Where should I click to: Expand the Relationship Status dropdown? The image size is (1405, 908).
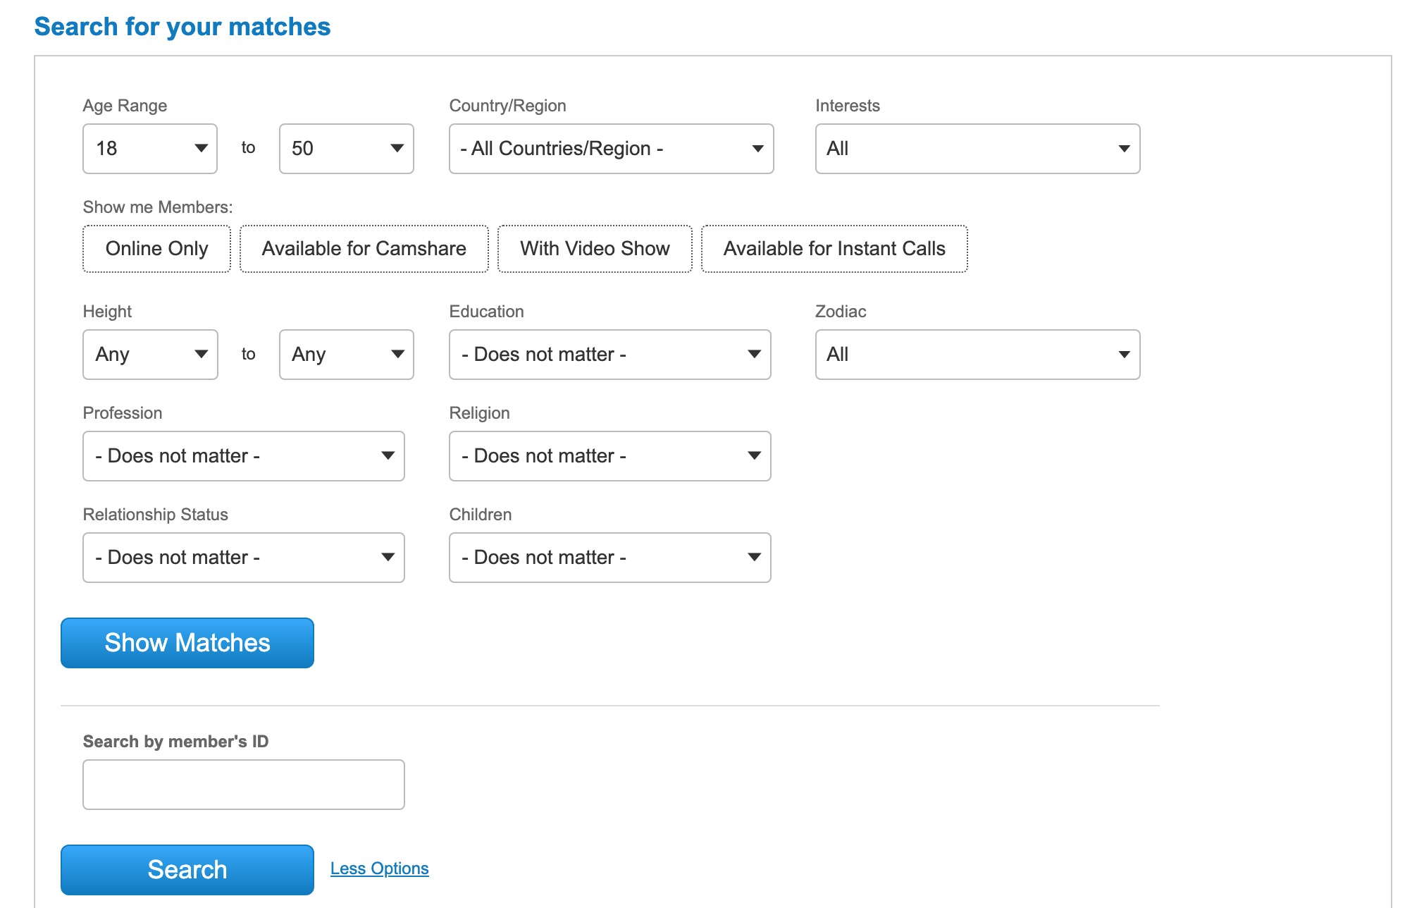243,558
